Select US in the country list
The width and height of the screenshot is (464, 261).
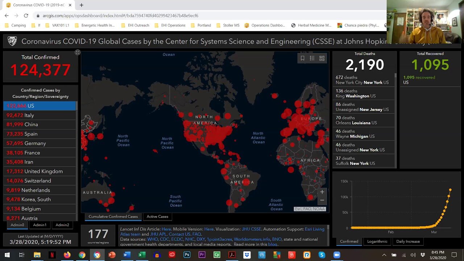click(x=40, y=105)
